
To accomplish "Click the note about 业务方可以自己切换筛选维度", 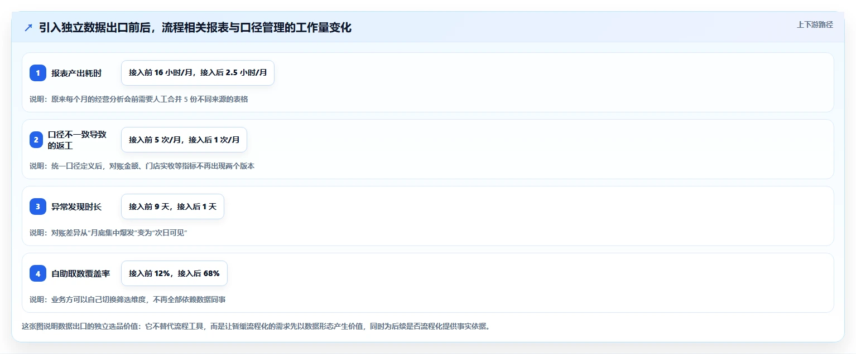I will tap(128, 299).
